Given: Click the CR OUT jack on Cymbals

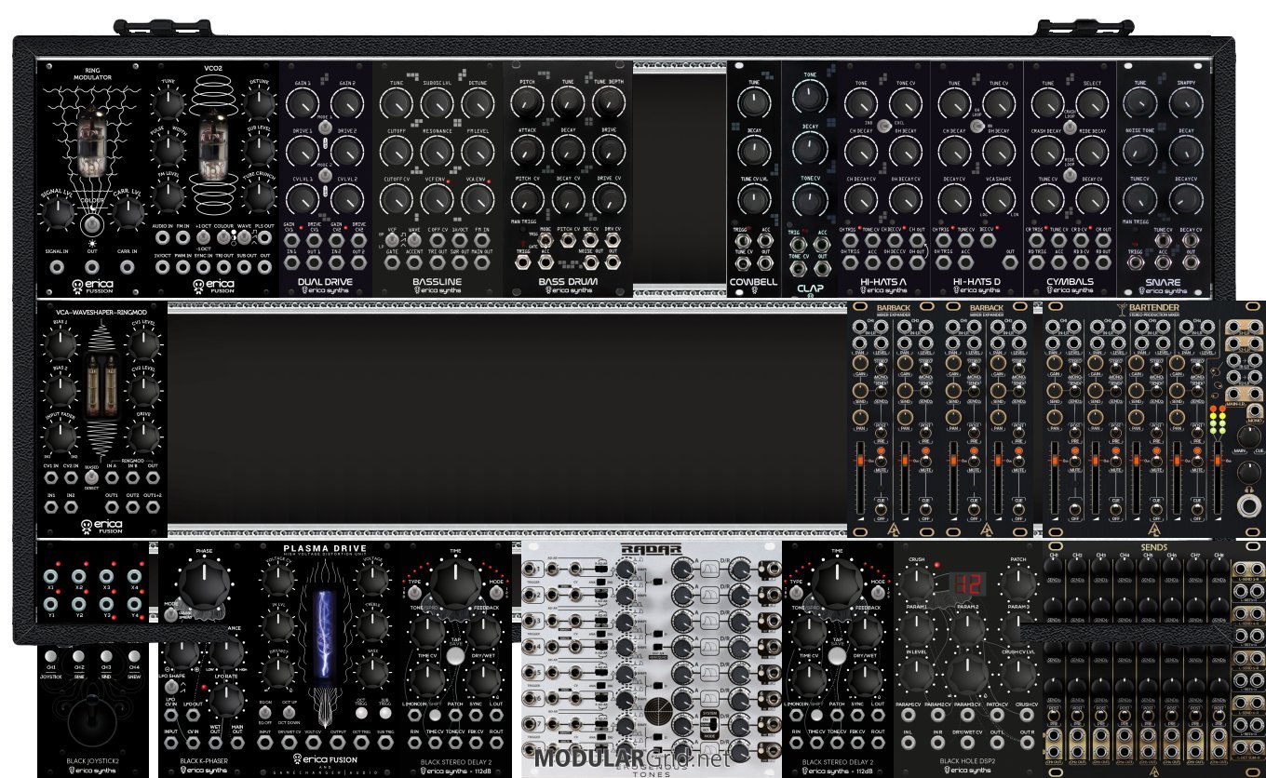Looking at the screenshot, I should pos(1104,239).
